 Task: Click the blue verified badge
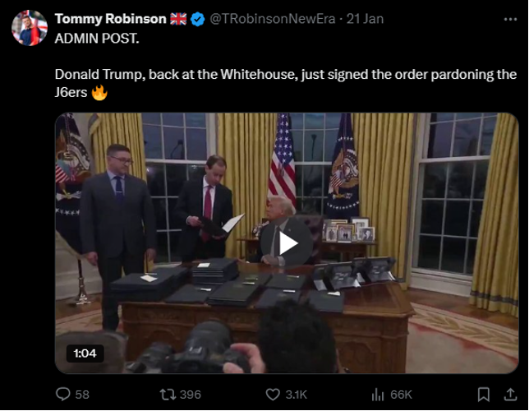(x=197, y=19)
